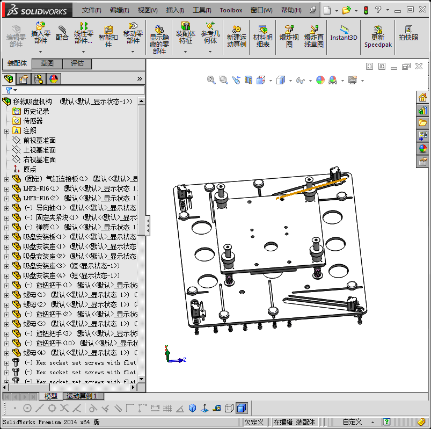
Task: Click the 运动算例1 tab at bottom
Action: 82,396
